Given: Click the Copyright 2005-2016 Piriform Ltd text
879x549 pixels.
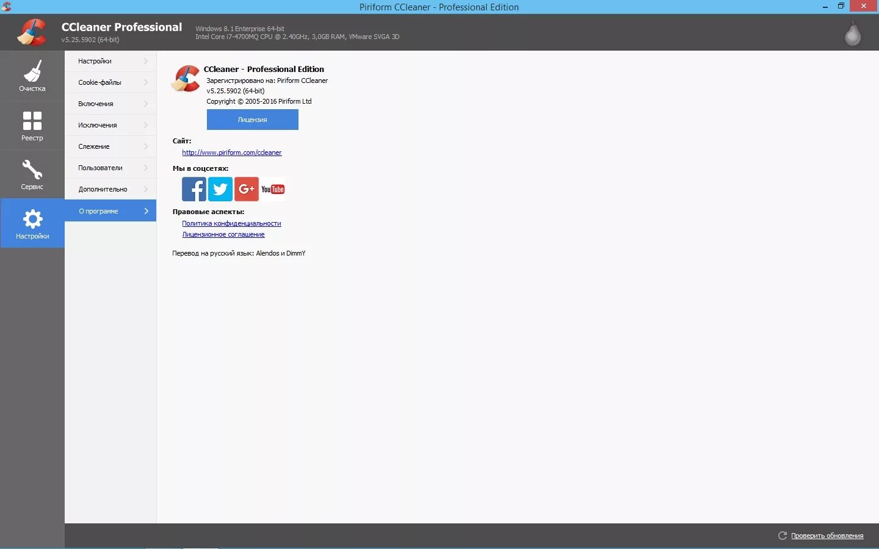Looking at the screenshot, I should coord(259,101).
